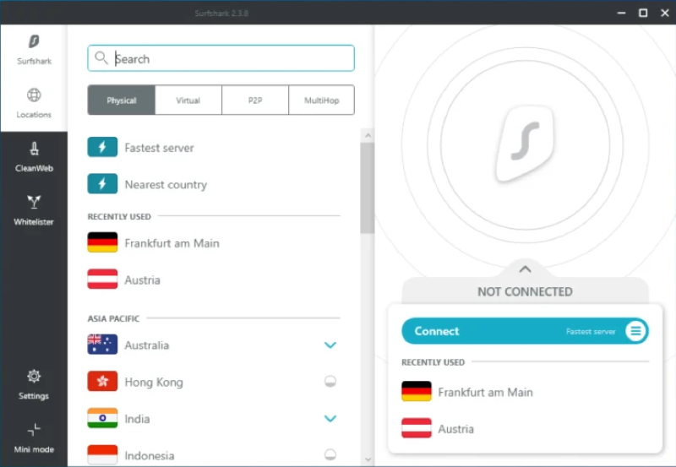Viewport: 676px width, 467px height.
Task: Select the Physical servers tab
Action: pyautogui.click(x=121, y=100)
